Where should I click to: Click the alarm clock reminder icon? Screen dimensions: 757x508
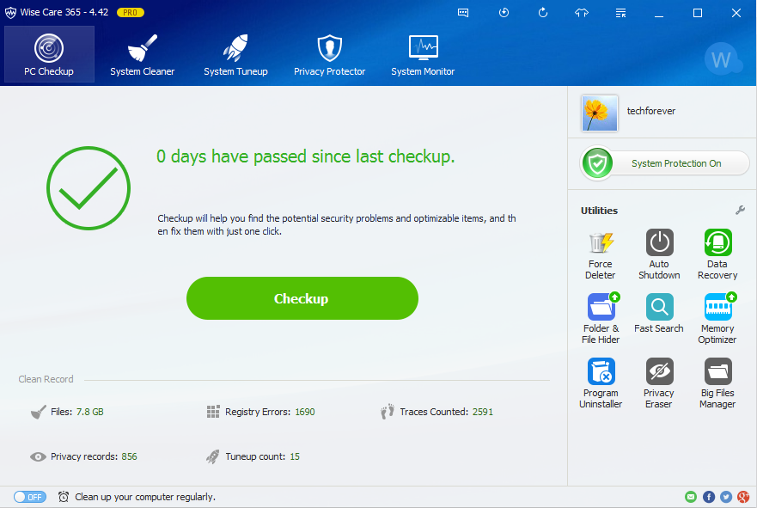point(64,497)
